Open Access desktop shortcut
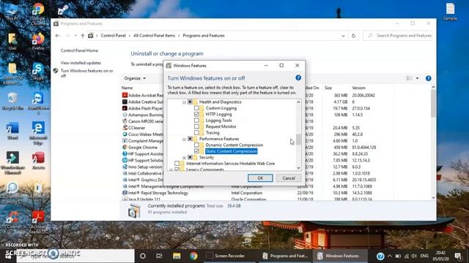 (x=38, y=161)
